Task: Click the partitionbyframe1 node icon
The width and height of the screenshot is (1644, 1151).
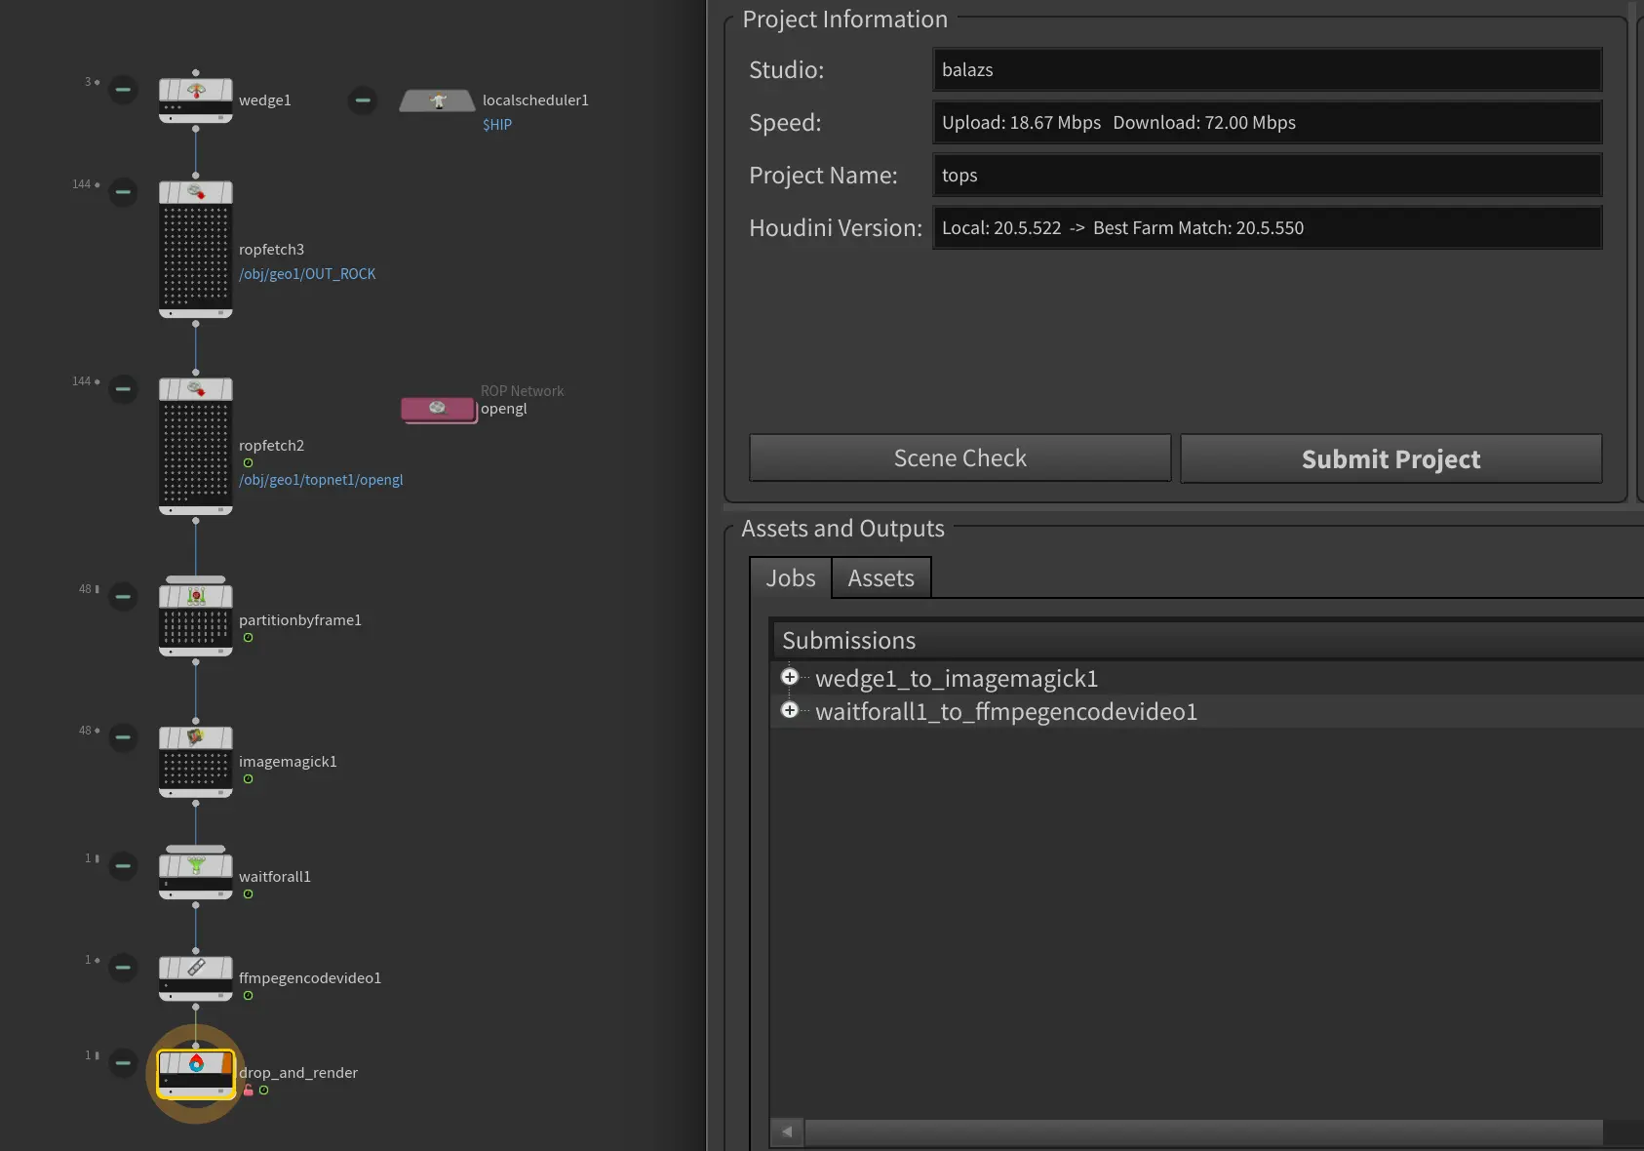Action: (196, 596)
